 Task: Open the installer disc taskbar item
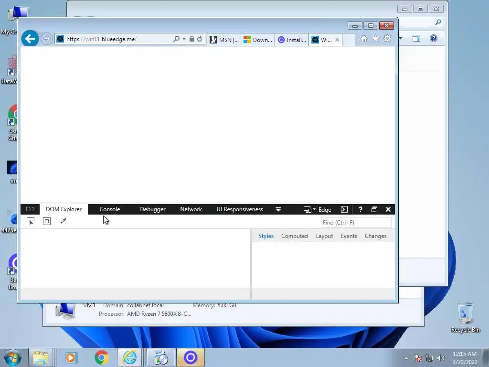(x=161, y=357)
